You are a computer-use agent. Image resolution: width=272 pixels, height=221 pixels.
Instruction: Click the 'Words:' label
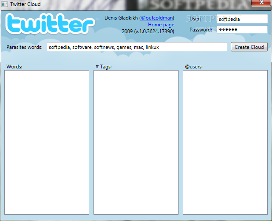click(14, 67)
